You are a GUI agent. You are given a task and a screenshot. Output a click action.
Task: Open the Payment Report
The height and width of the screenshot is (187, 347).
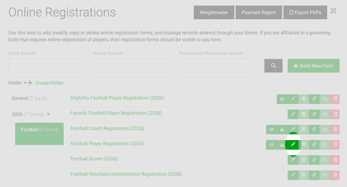click(x=259, y=12)
